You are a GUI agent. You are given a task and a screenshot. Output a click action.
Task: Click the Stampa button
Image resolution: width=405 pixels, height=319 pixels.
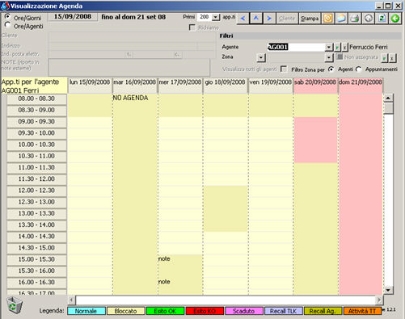point(310,19)
